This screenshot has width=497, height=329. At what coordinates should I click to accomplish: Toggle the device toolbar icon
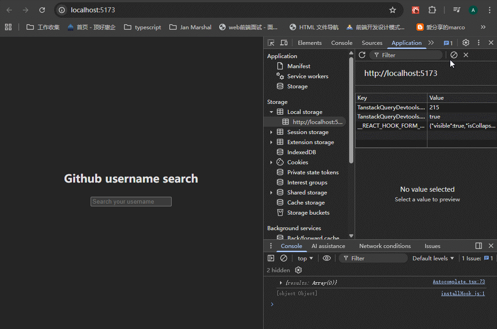[284, 43]
